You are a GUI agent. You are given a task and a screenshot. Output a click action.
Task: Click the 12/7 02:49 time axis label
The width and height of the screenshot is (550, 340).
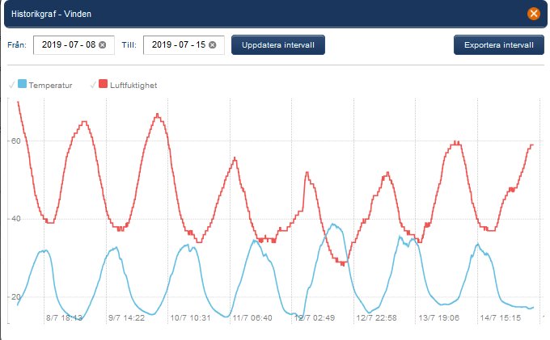[315, 318]
